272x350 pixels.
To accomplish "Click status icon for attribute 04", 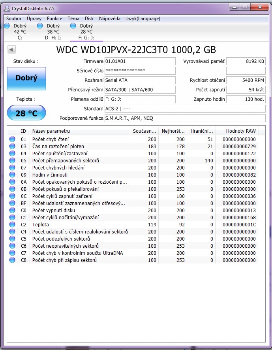I will (12, 153).
